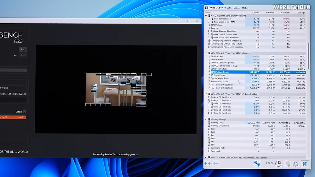This screenshot has height=177, width=315.
Task: Select the IA Cores Power sensor row
Action: (x=257, y=75)
